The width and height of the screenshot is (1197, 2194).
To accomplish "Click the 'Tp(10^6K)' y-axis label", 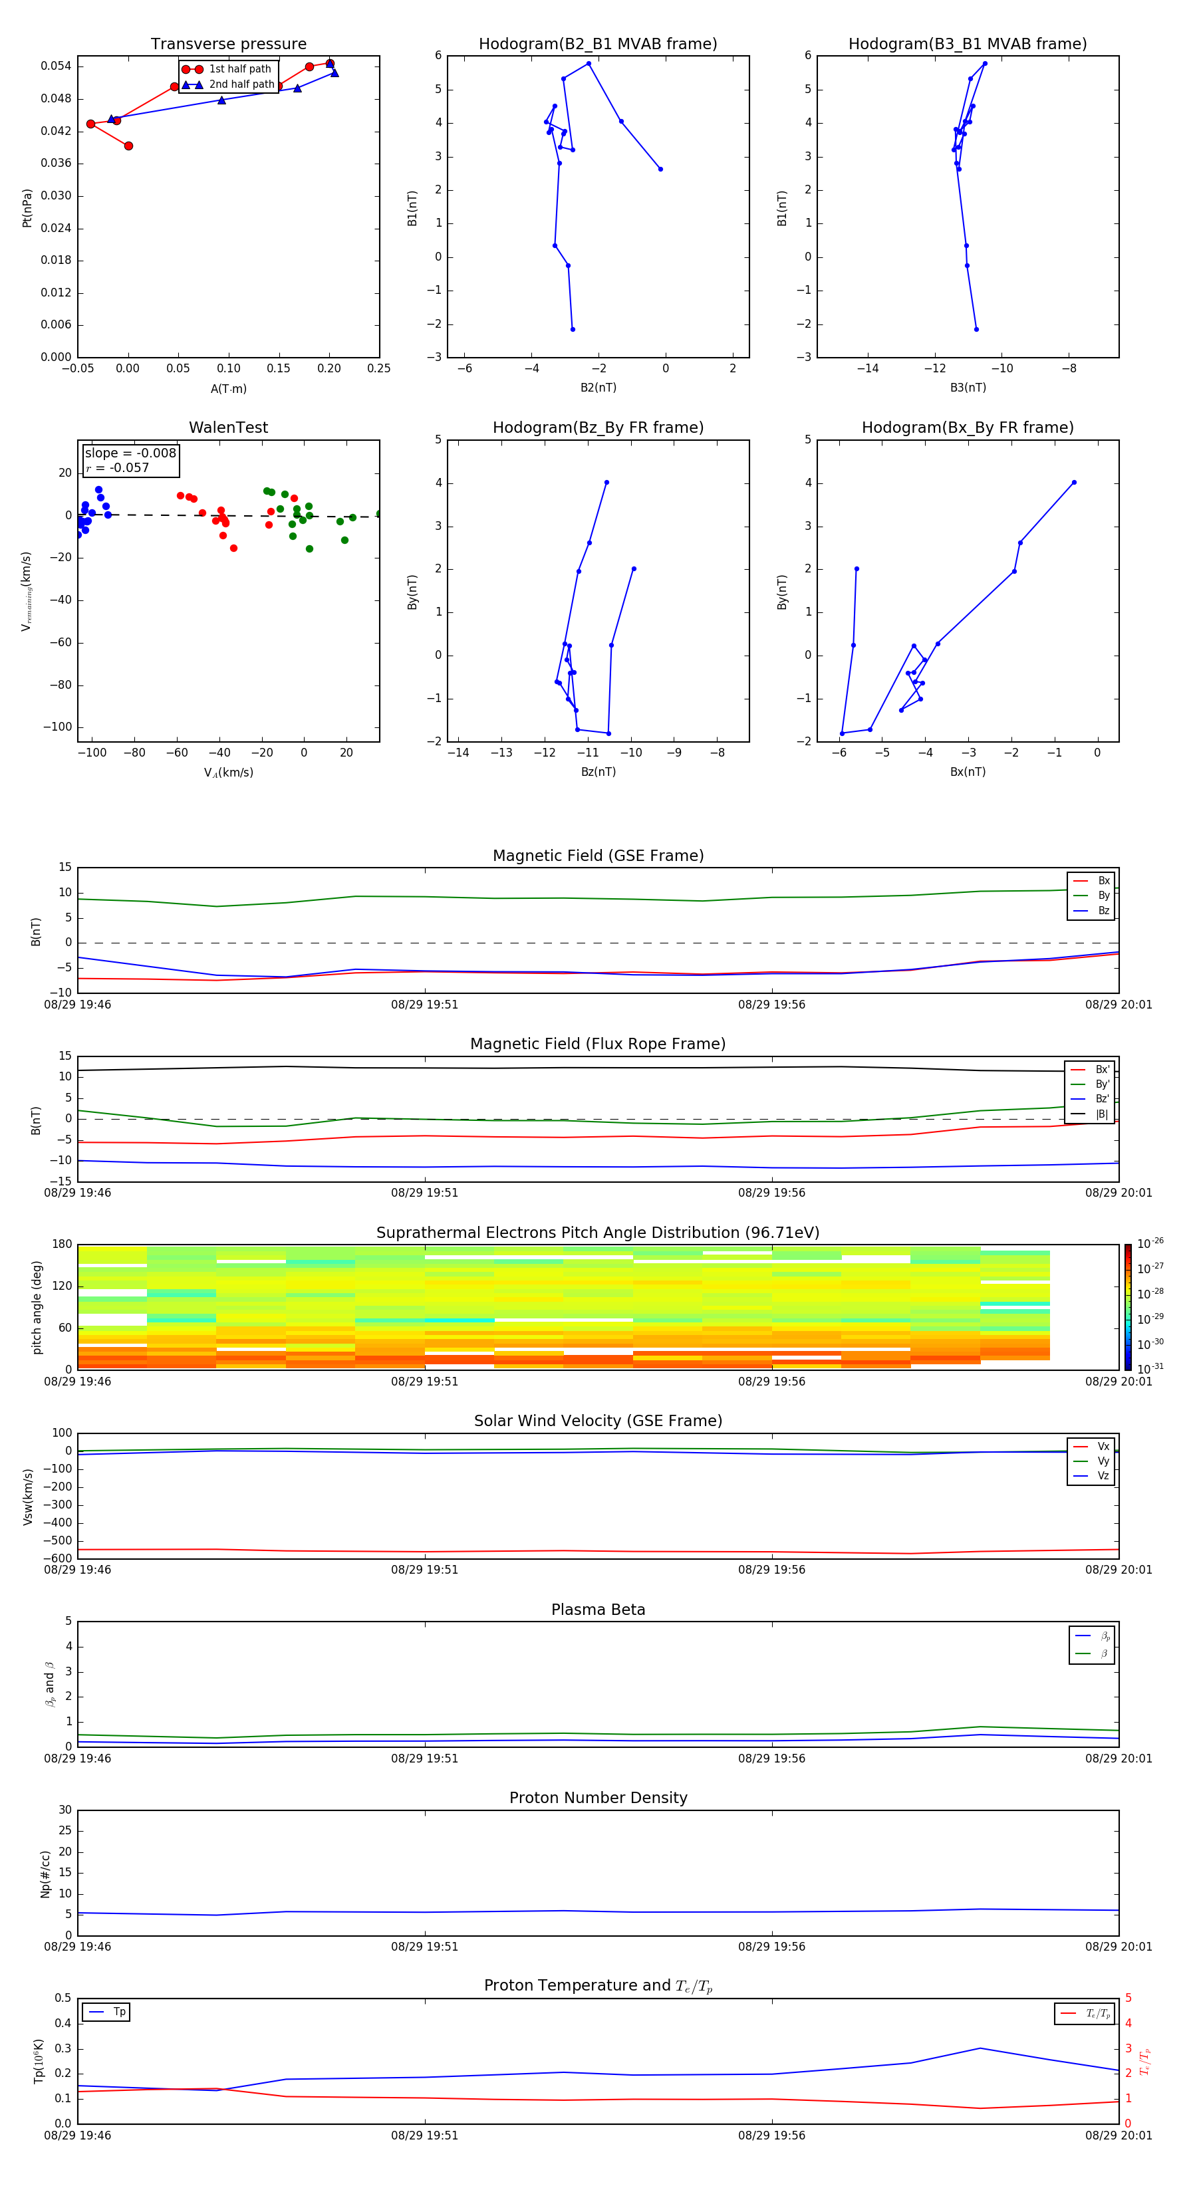I will (x=39, y=2061).
